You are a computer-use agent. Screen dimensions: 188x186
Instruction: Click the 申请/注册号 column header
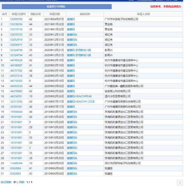19,14
